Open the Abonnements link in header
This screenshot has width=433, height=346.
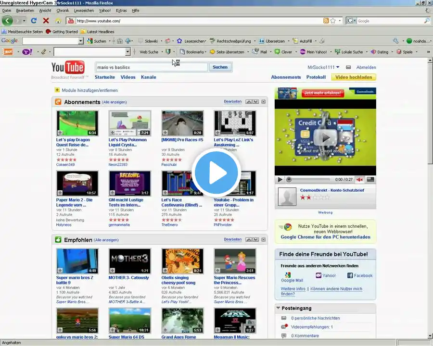[286, 77]
